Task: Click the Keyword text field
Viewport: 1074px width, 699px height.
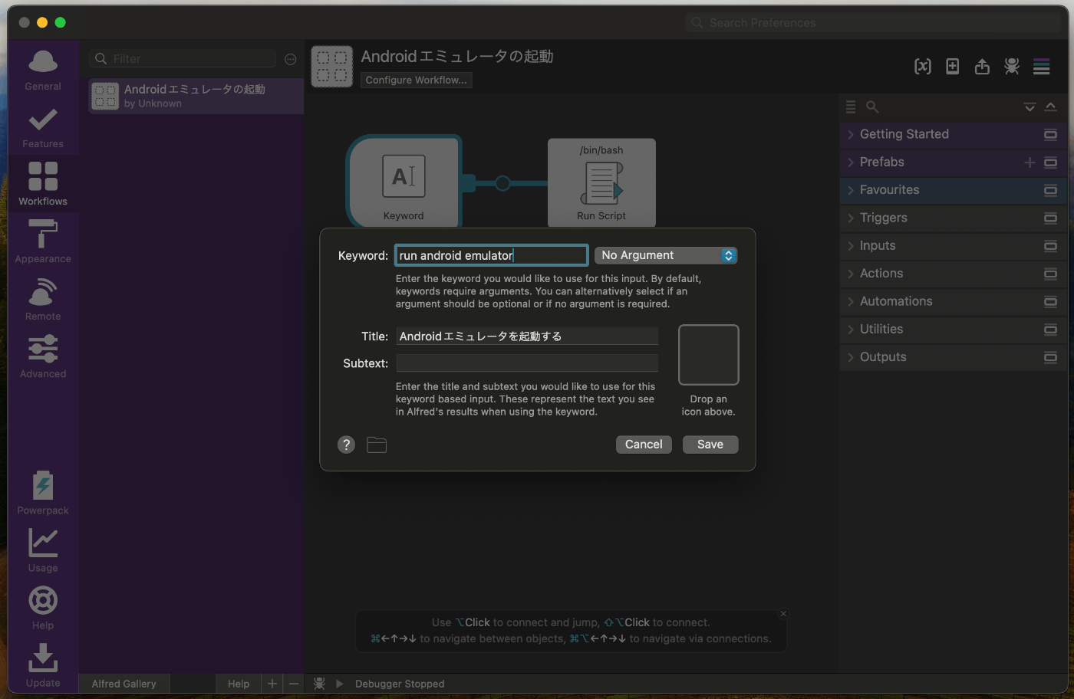Action: [492, 255]
